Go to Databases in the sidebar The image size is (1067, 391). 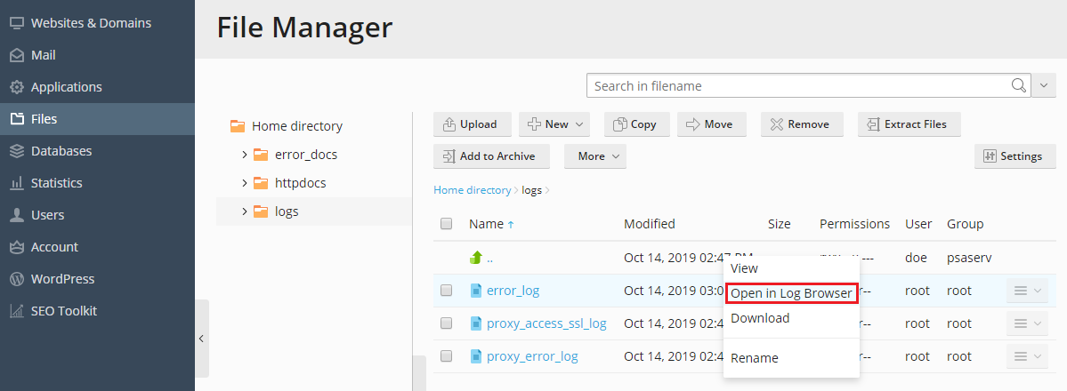(61, 151)
